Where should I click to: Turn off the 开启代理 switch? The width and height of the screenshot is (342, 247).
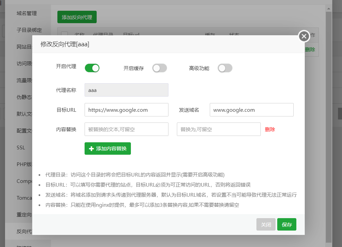92,68
